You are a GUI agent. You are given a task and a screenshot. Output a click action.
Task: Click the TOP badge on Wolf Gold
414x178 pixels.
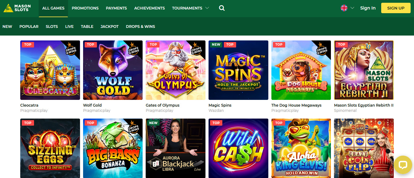(x=91, y=44)
